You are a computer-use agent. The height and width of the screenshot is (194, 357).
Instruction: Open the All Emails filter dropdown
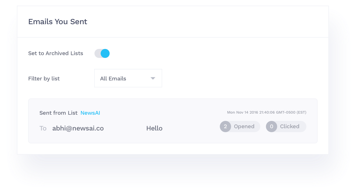(128, 78)
